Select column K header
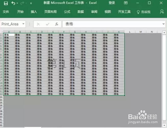This screenshot has width=167, height=128. click(x=119, y=32)
